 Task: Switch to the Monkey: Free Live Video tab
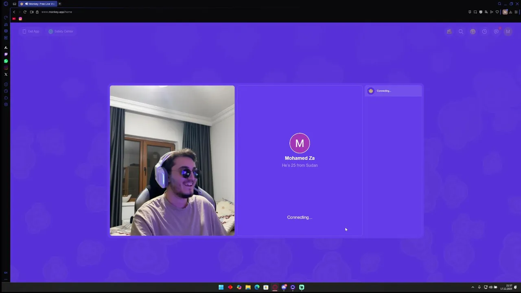[x=37, y=4]
